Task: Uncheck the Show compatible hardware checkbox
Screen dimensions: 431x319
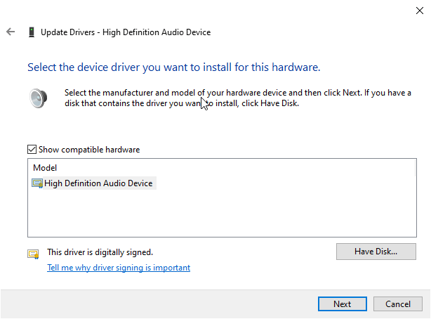Action: coord(32,150)
